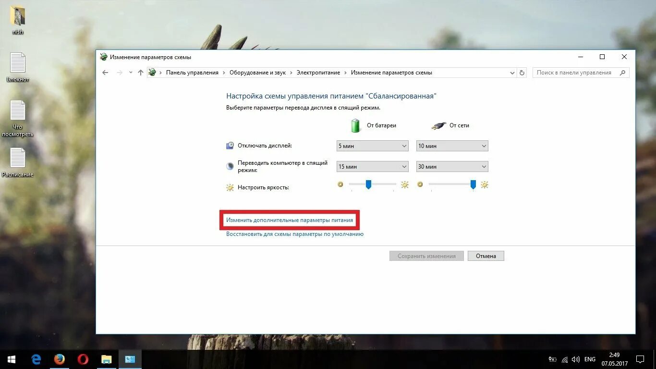Click the search magnifier icon
This screenshot has height=369, width=656.
[x=622, y=73]
